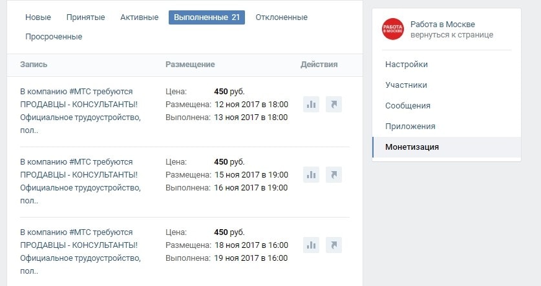Select Приложения in the sidebar
Image resolution: width=541 pixels, height=286 pixels.
[x=410, y=127]
